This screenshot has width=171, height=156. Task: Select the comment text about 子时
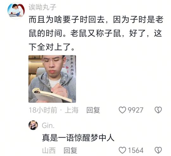(96, 33)
